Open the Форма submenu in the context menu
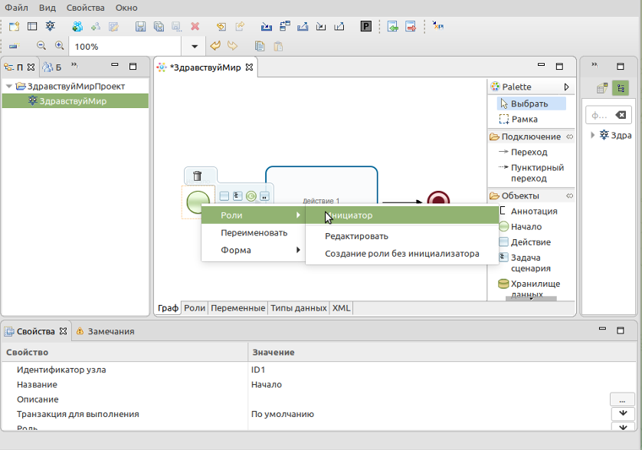Screen dimensions: 642x450 [x=253, y=250]
